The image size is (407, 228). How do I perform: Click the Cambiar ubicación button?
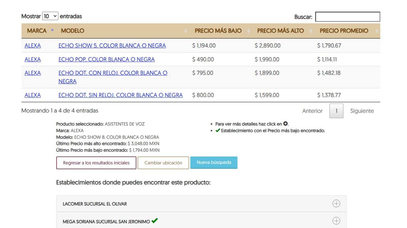point(163,163)
